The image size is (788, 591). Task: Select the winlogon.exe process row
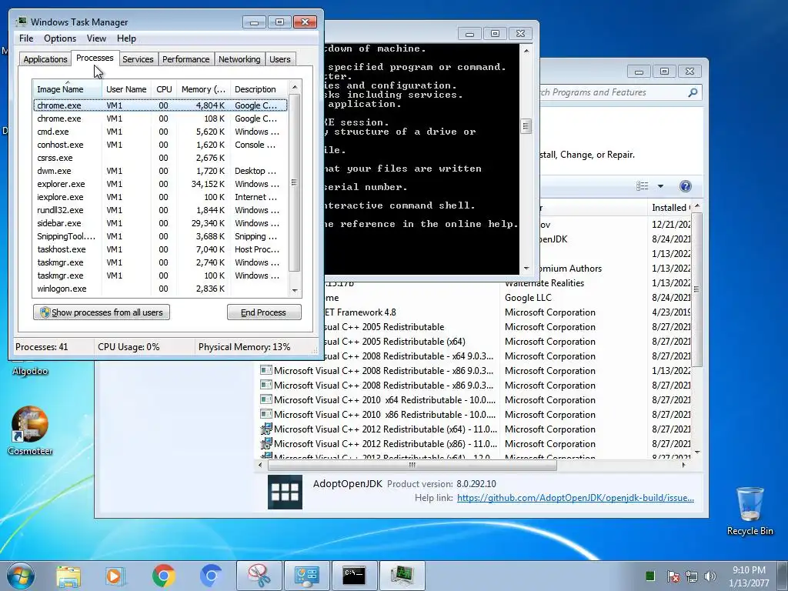160,289
